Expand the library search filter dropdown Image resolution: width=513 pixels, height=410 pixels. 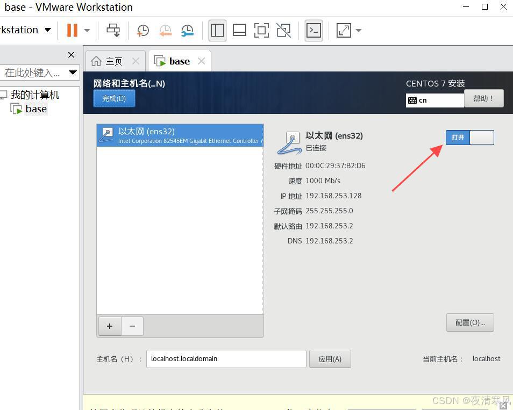coord(73,72)
